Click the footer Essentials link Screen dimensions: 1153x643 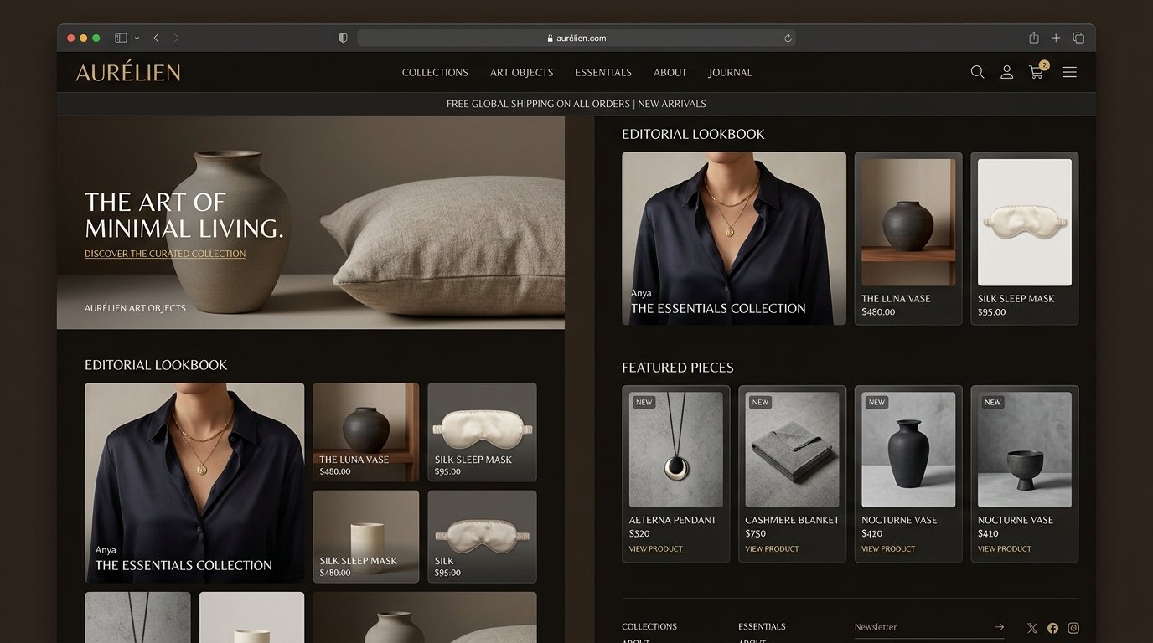762,626
